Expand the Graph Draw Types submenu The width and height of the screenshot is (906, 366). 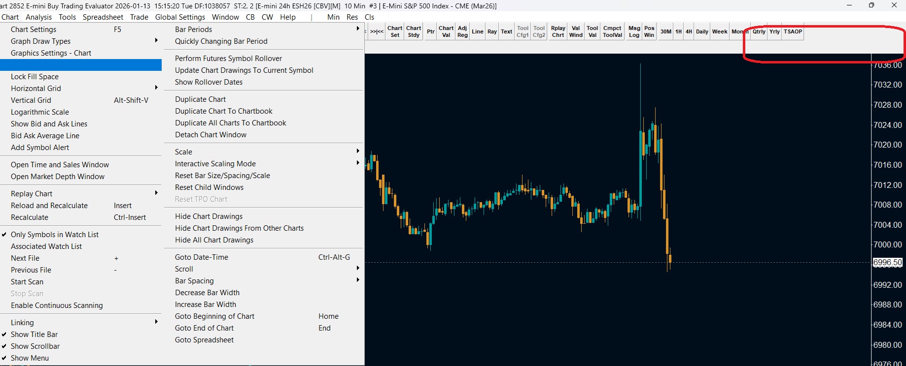pos(81,41)
